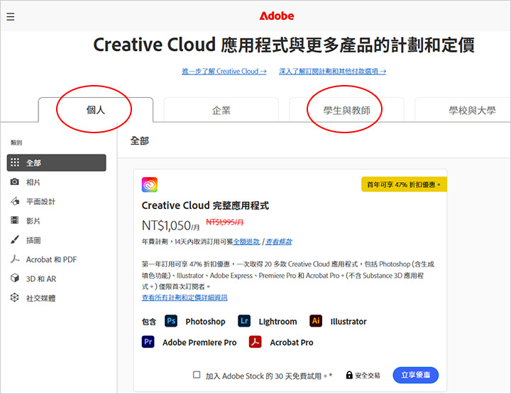Open 深入了解訂閱計劃和其他付款選項 link
The height and width of the screenshot is (394, 511).
[x=332, y=72]
